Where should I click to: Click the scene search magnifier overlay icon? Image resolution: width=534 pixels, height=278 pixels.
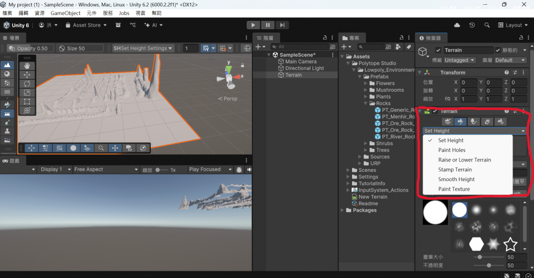tap(101, 148)
